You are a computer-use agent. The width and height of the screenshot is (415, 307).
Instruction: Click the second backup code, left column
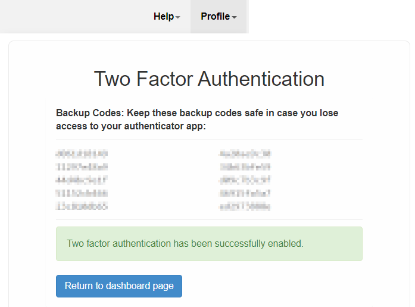[x=82, y=167]
